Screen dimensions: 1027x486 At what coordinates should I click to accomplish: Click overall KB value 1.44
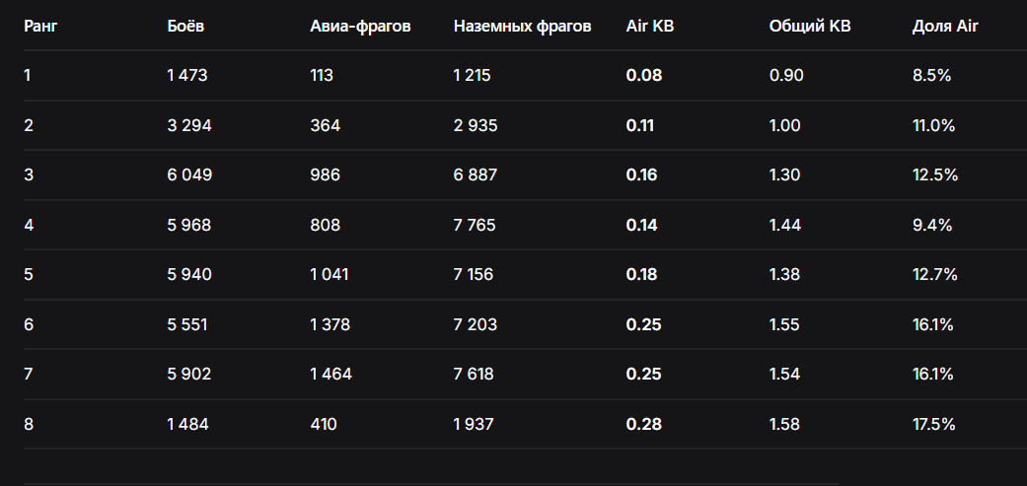tap(784, 225)
